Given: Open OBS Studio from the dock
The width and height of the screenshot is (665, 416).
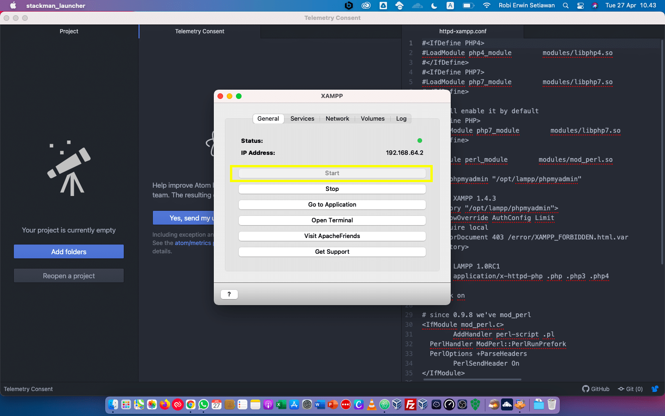Looking at the screenshot, I should click(x=462, y=405).
